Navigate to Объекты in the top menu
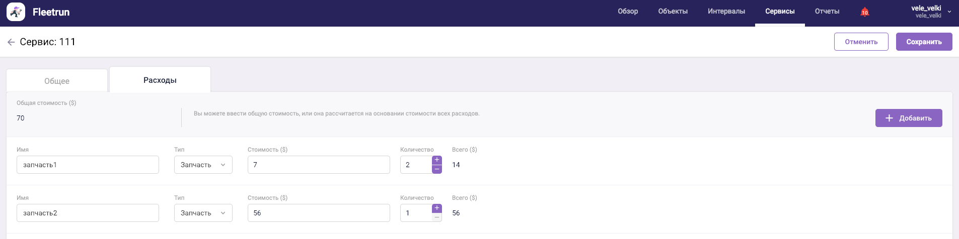 tap(673, 12)
